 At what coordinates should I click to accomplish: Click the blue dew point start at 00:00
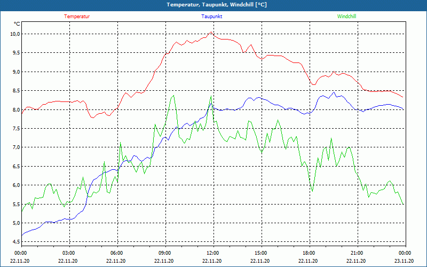(x=22, y=235)
